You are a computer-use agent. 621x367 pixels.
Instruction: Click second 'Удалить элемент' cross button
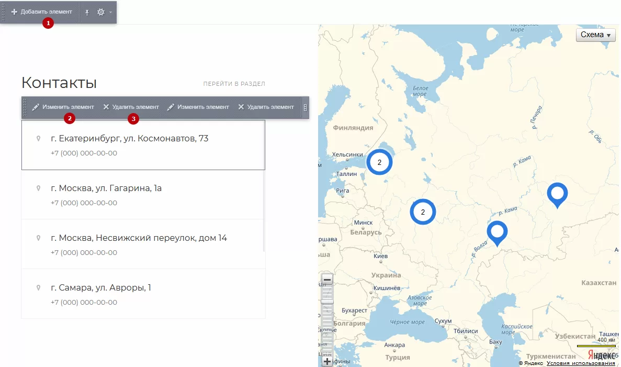[266, 107]
